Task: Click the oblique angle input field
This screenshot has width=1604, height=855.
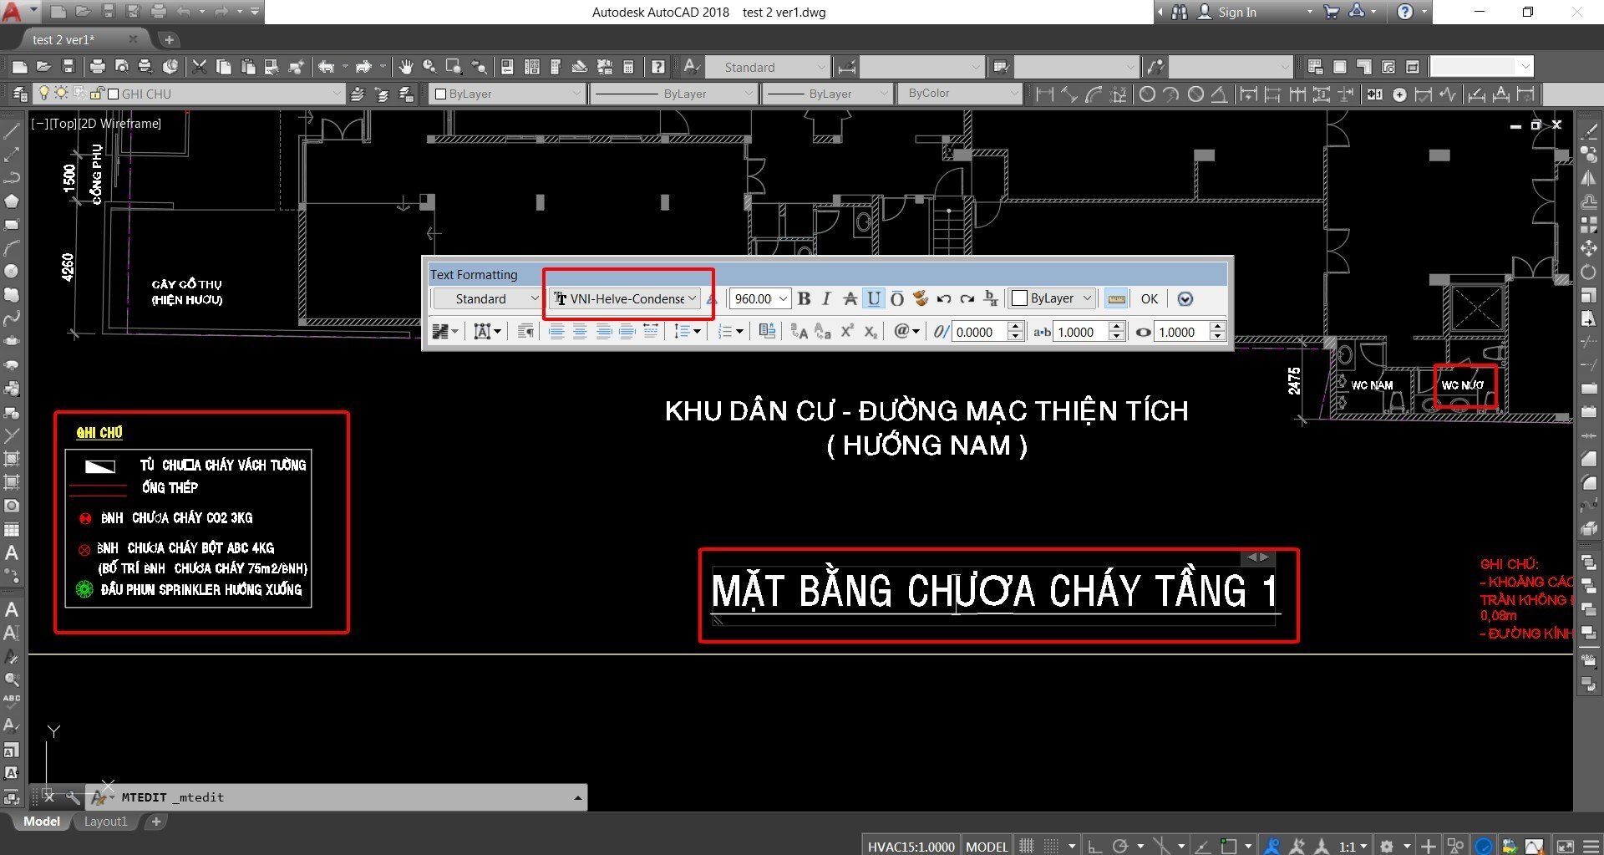Action: [x=979, y=332]
